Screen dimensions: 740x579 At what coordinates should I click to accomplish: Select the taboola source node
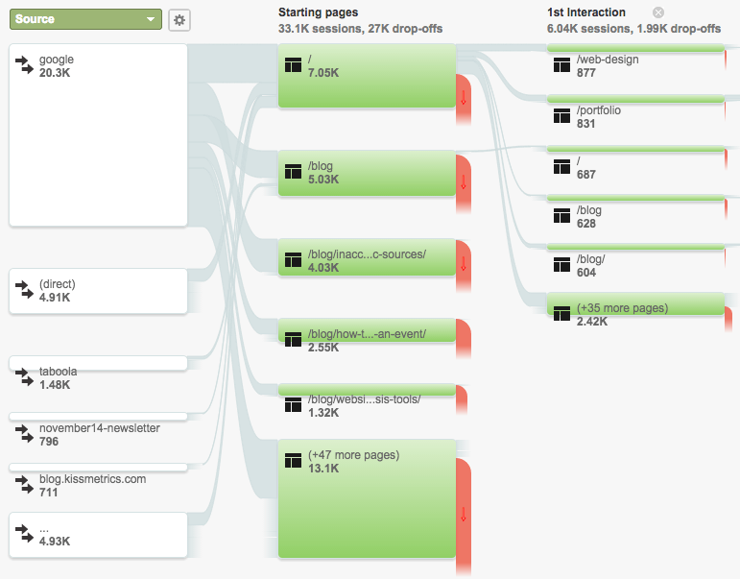pyautogui.click(x=98, y=363)
